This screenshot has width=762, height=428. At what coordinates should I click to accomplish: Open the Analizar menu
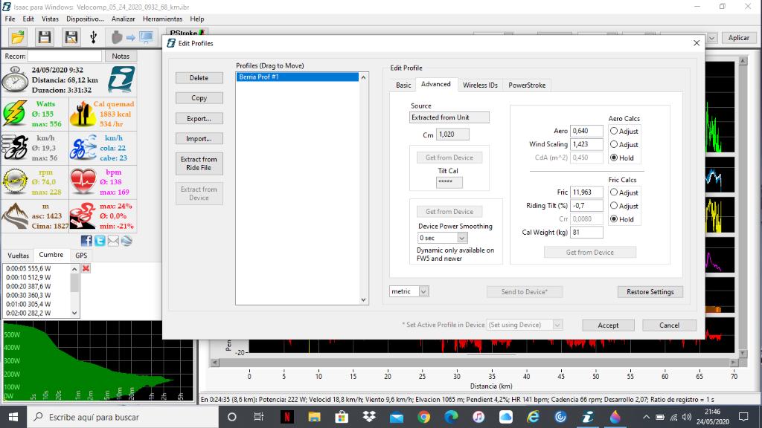click(123, 19)
